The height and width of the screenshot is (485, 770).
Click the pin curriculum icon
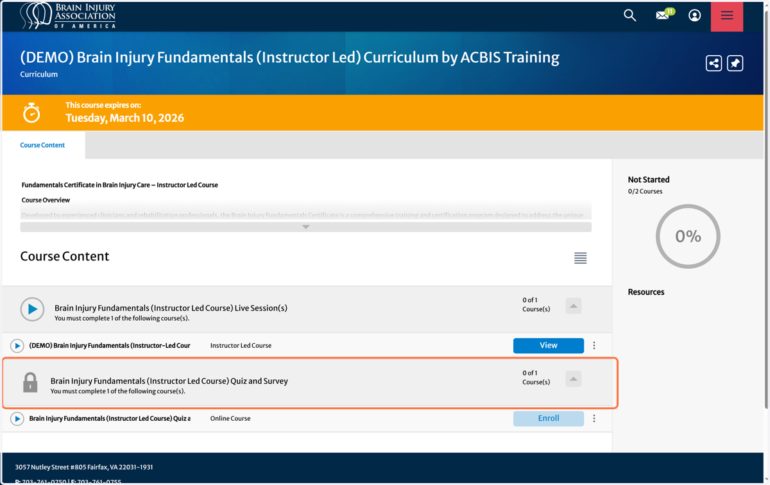click(x=735, y=63)
